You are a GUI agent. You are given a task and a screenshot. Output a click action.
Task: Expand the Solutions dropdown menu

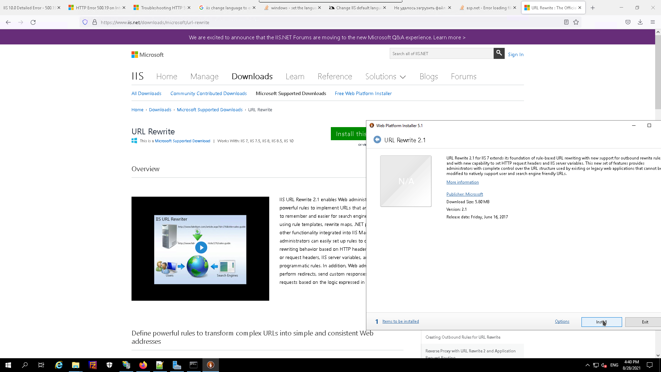coord(385,76)
